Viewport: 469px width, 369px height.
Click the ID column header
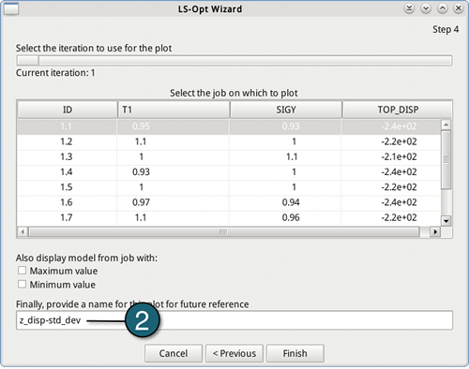[68, 110]
